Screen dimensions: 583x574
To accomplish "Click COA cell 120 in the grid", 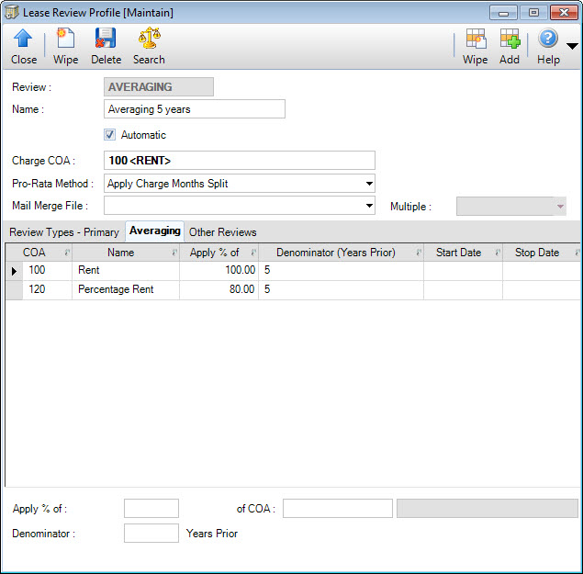I will (47, 290).
